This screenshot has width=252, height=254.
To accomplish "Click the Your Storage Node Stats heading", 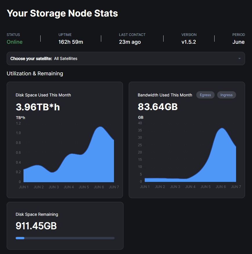I will pos(62,13).
